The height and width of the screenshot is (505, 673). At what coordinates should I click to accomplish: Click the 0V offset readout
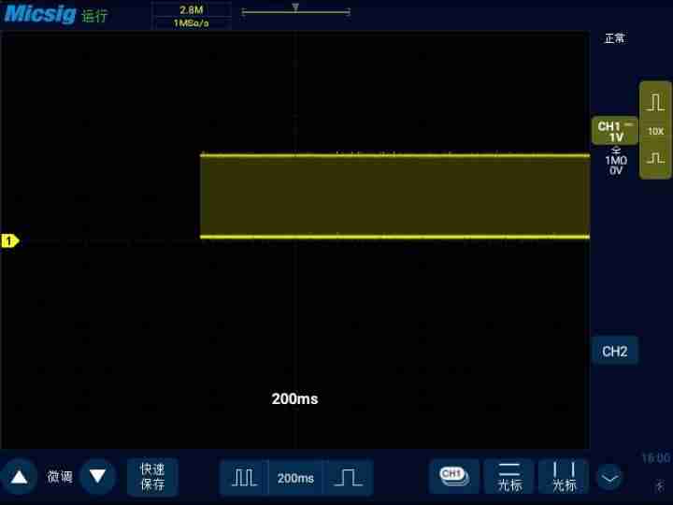pos(615,171)
